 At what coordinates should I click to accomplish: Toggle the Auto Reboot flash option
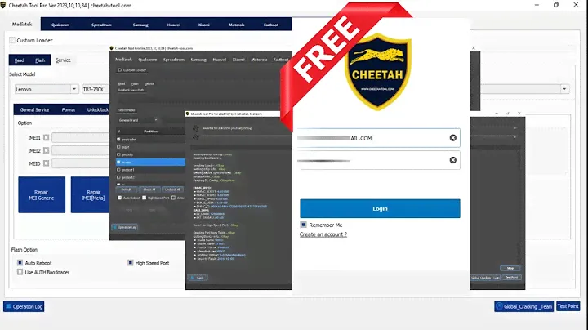pos(20,263)
